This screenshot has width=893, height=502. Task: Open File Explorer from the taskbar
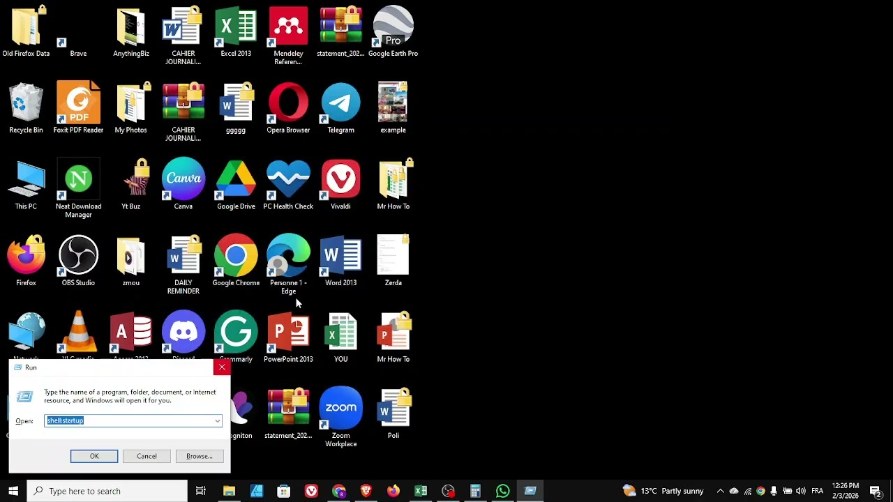229,491
